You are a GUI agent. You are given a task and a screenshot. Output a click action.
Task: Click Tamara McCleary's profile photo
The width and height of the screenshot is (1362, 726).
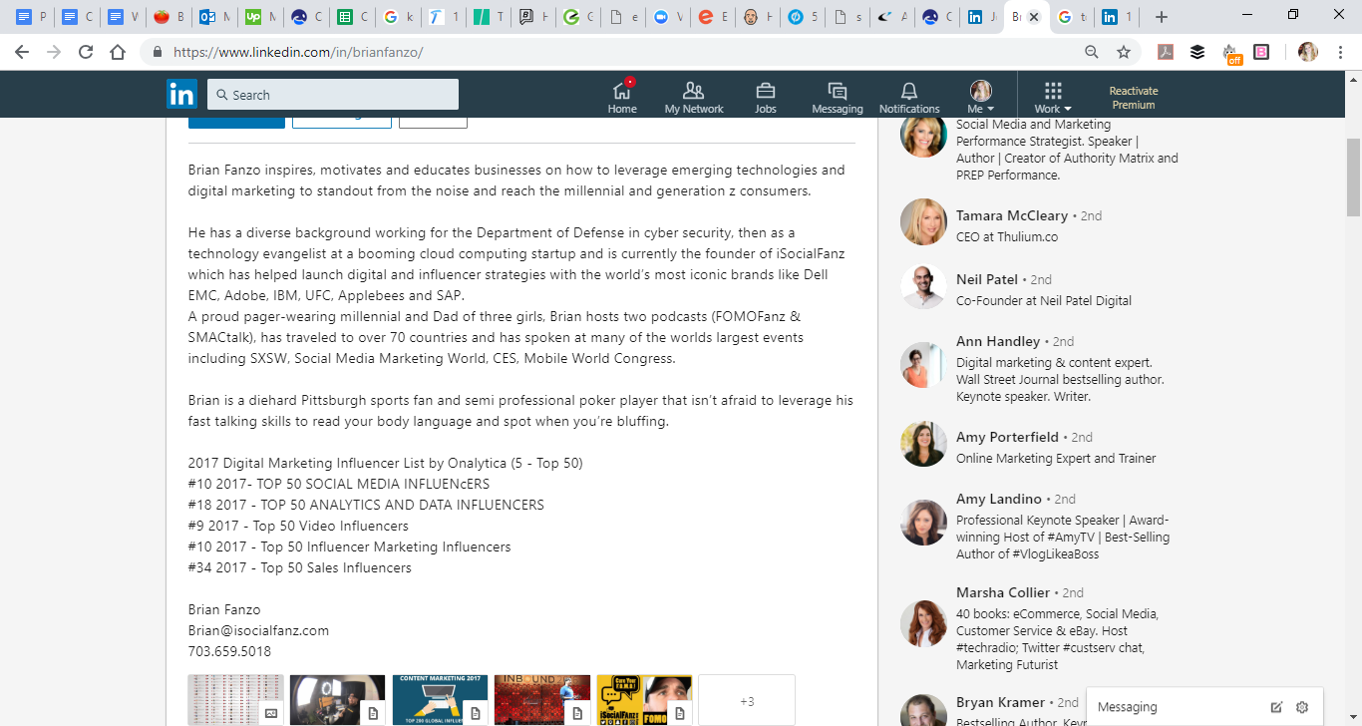923,221
